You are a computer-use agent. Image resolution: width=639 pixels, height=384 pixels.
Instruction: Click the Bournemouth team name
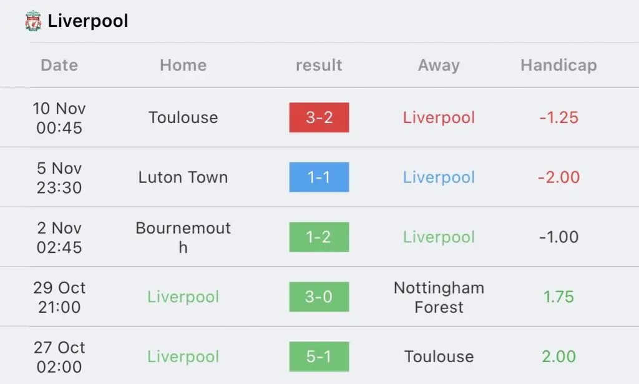click(x=183, y=237)
